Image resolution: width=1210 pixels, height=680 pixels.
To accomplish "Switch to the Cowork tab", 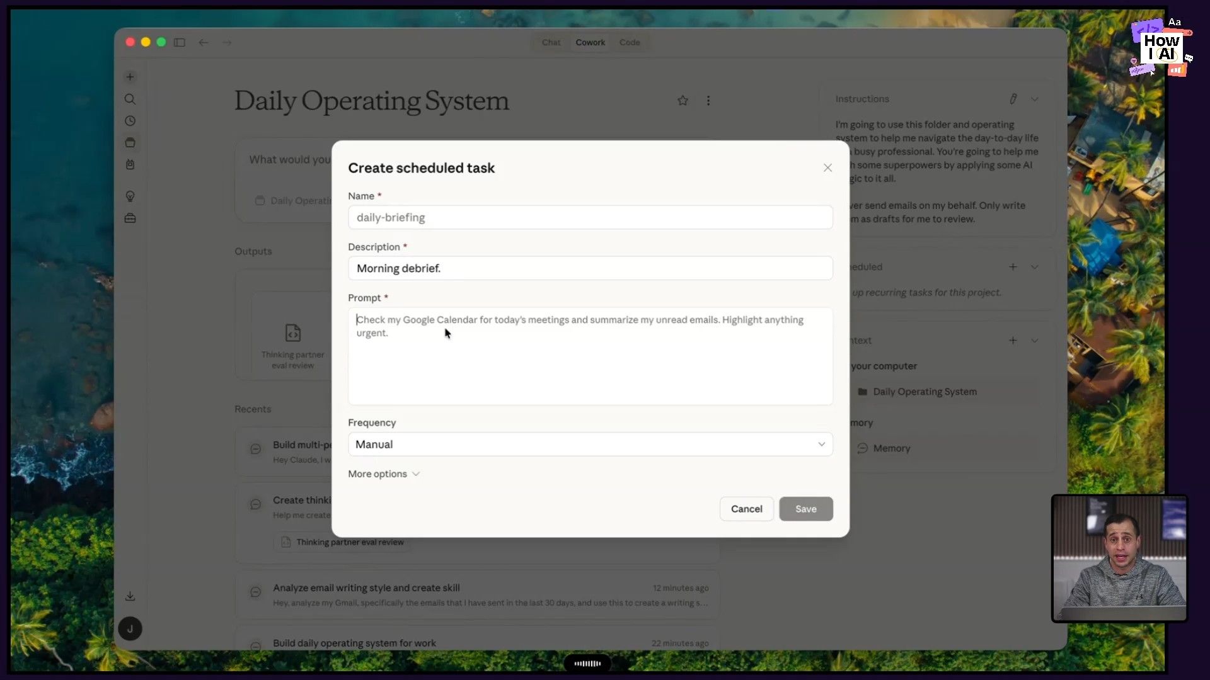I will 590,42.
